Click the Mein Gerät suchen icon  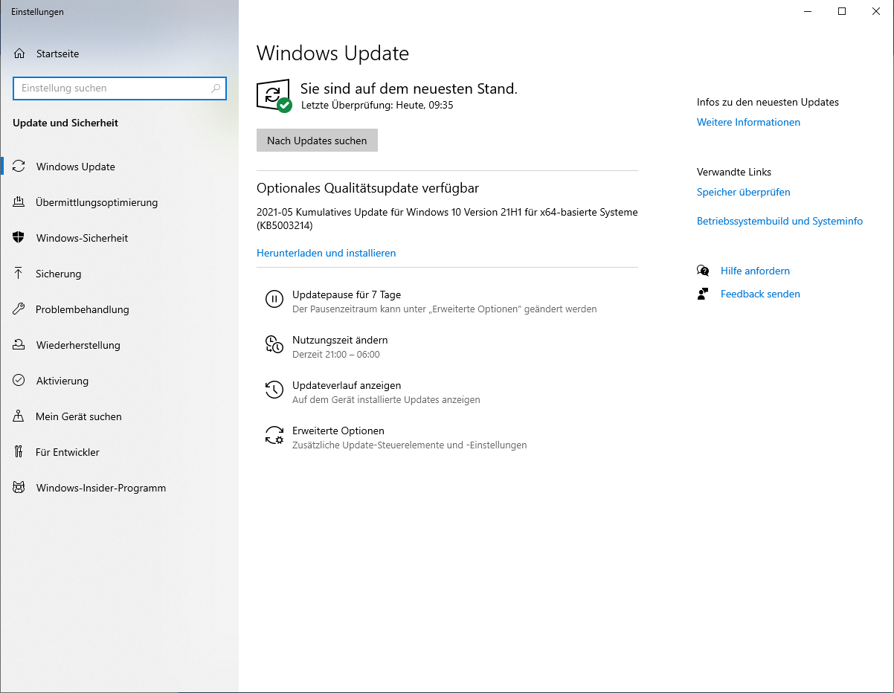pyautogui.click(x=19, y=416)
